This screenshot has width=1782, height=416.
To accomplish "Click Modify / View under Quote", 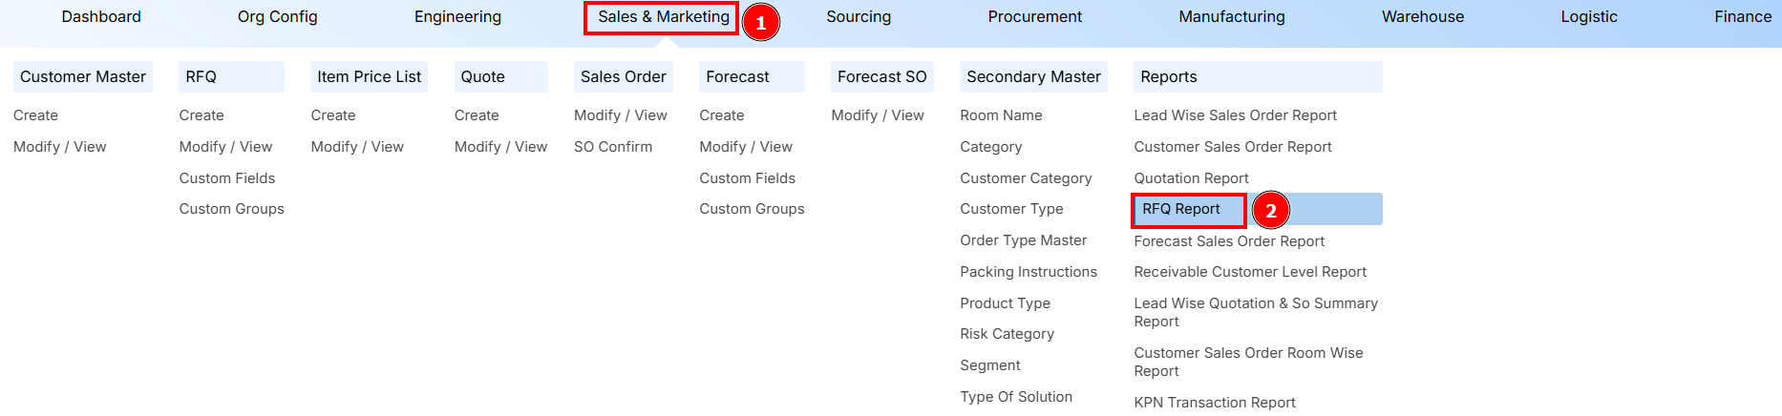I will 500,147.
